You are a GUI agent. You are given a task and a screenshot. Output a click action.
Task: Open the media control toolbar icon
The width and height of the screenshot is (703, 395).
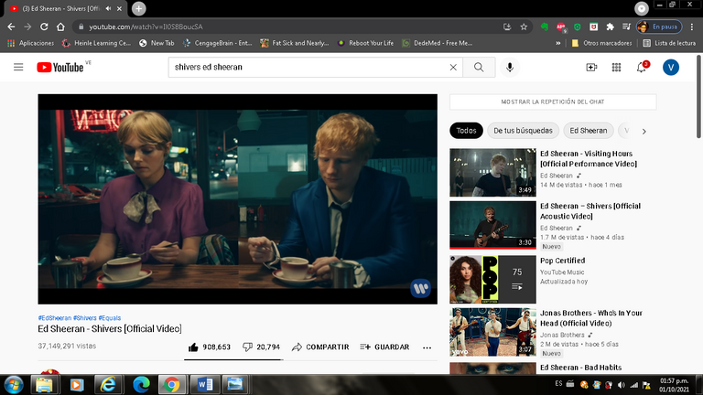click(626, 27)
